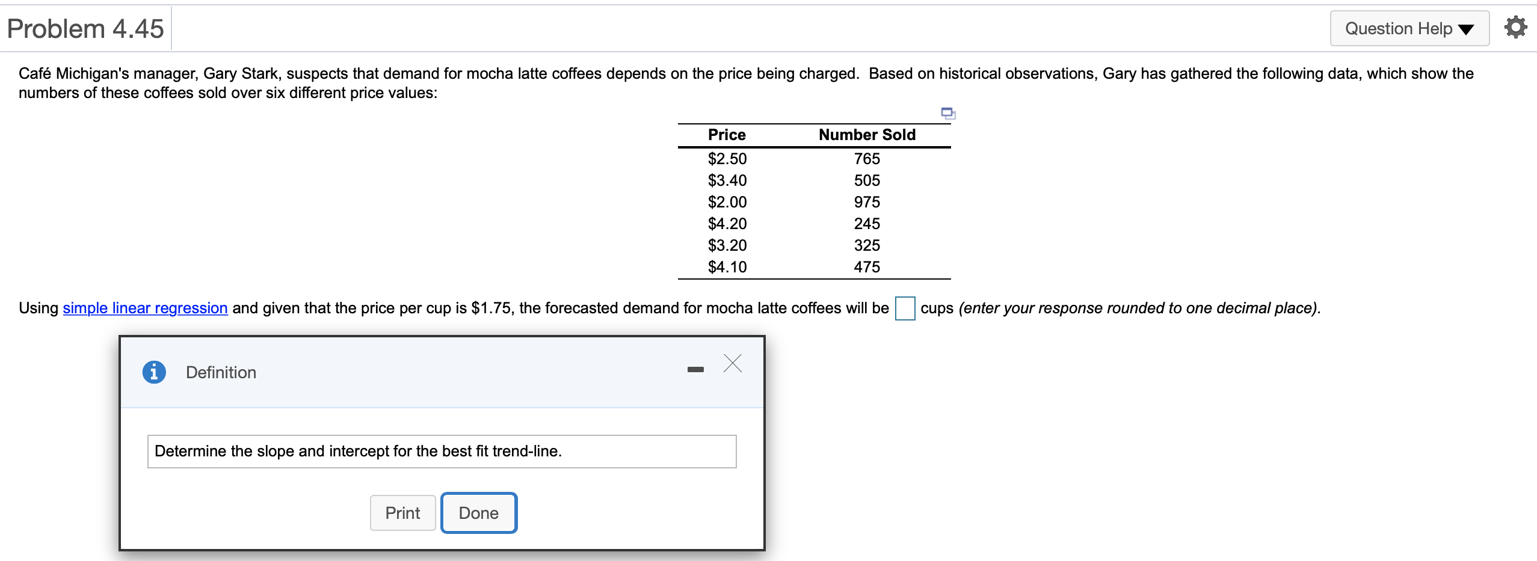The width and height of the screenshot is (1537, 561).
Task: Close the Definition dialog with X
Action: point(732,364)
